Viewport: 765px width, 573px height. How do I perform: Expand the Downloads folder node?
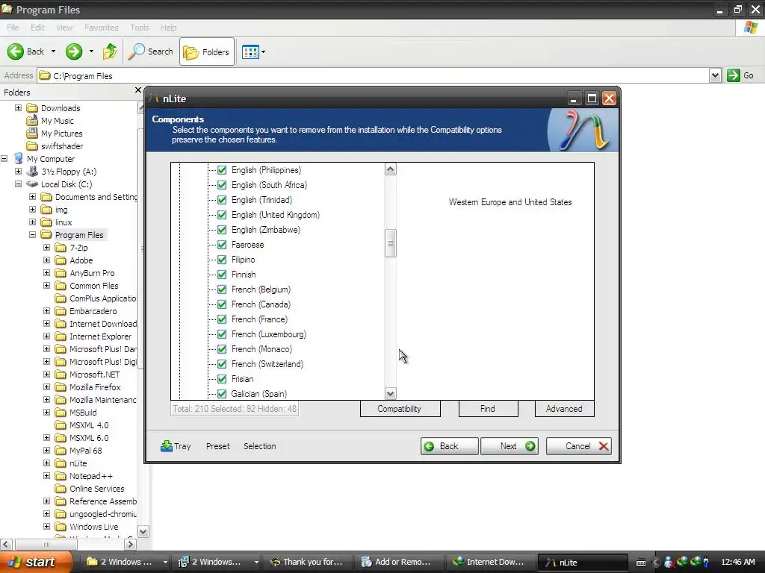pos(18,107)
